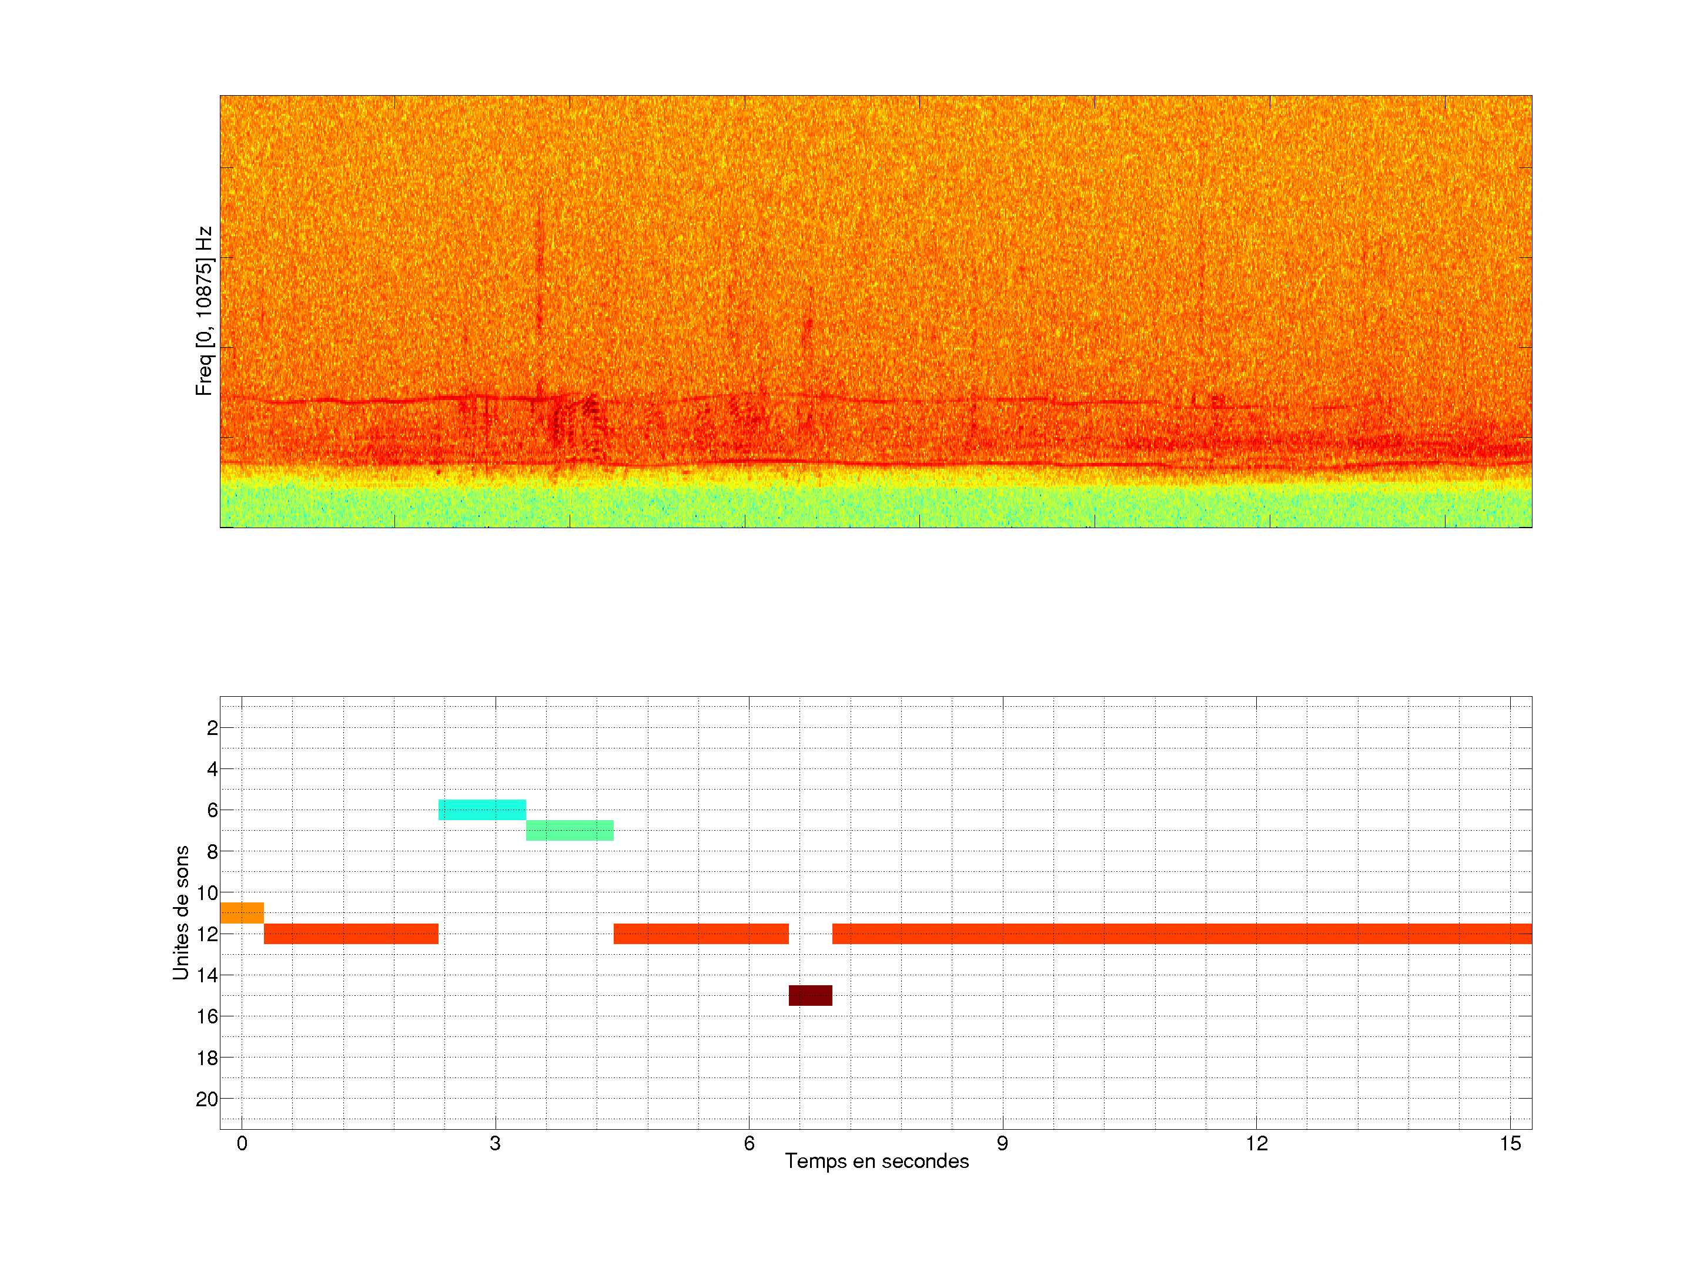Click the x-axis tick label 3
Image resolution: width=1693 pixels, height=1269 pixels.
tap(495, 1143)
